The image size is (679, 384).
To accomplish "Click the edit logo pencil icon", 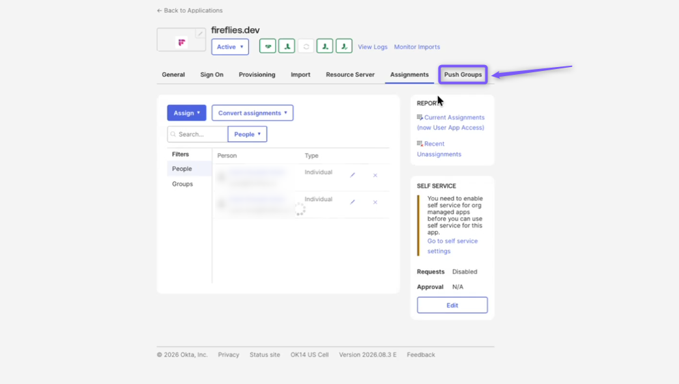I will 200,33.
